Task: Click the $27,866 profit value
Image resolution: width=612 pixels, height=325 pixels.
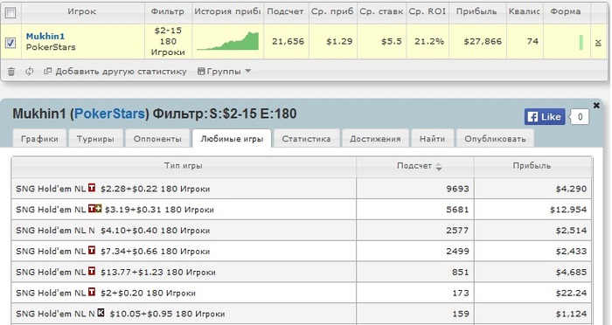Action: pos(483,41)
